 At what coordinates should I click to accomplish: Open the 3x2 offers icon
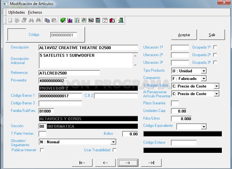pyautogui.click(x=91, y=20)
